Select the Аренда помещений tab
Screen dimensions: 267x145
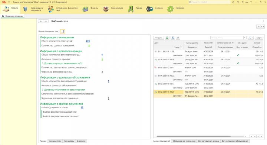pyautogui.click(x=161, y=141)
